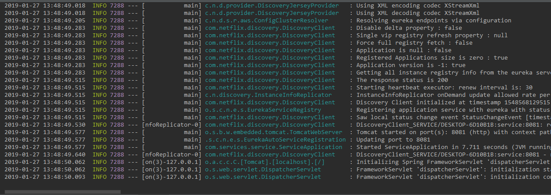The width and height of the screenshot is (551, 195).
Task: Select 'Application version is -1: true' message
Action: [x=411, y=65]
